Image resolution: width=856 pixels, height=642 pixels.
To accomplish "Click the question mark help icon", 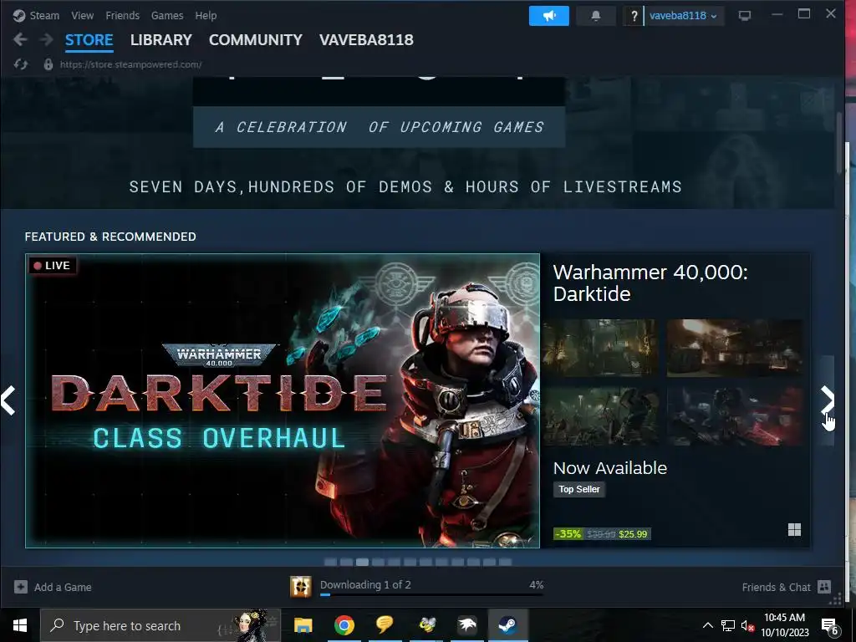I will [634, 16].
